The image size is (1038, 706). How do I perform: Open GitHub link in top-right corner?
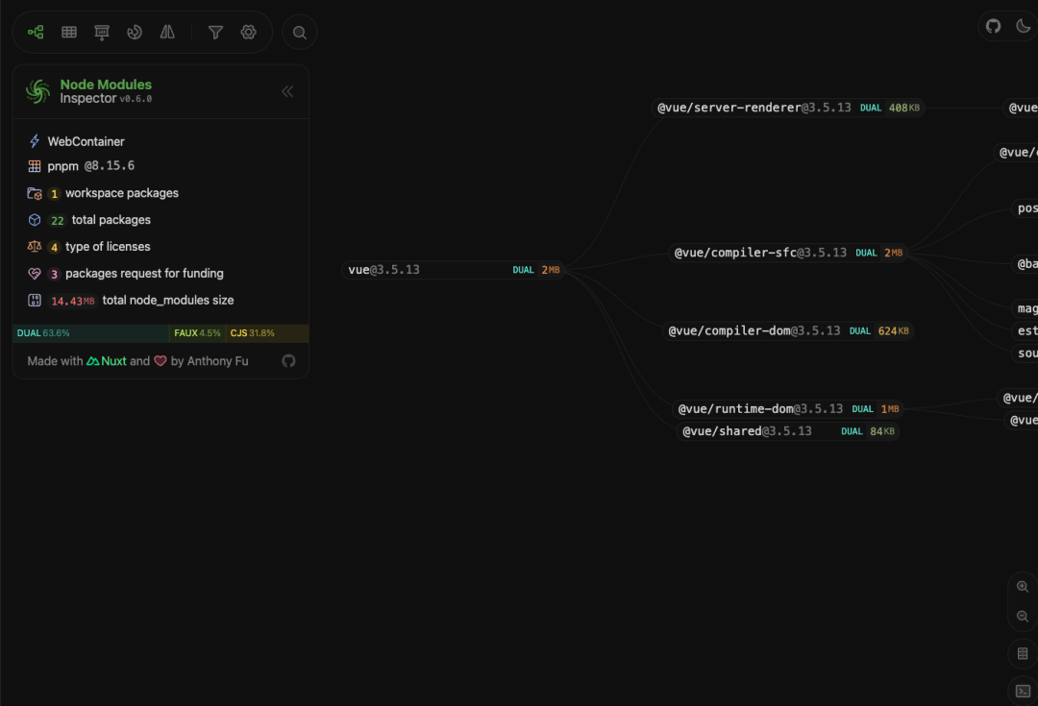pyautogui.click(x=993, y=27)
